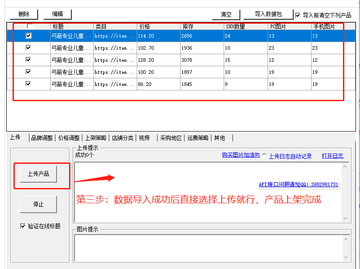Uncheck the row priced 86.20
Screen dimensions: 360x269
tap(28, 84)
